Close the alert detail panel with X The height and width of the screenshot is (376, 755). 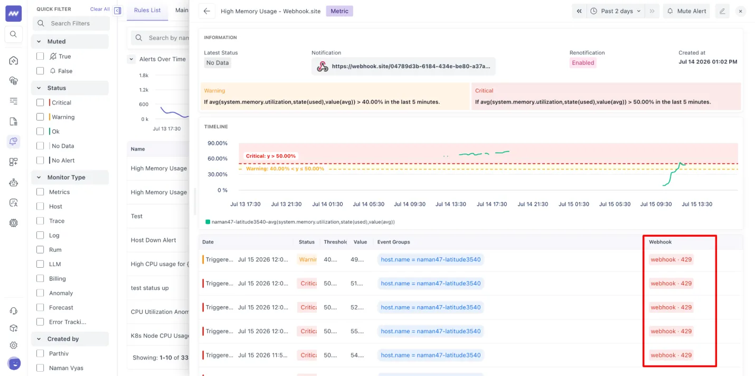[740, 11]
